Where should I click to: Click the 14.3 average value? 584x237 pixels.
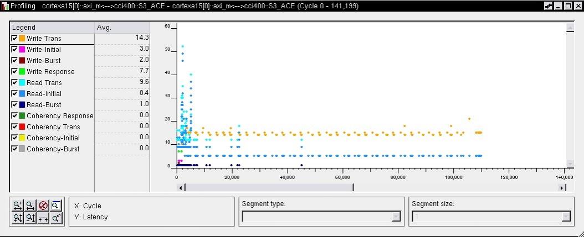[142, 38]
